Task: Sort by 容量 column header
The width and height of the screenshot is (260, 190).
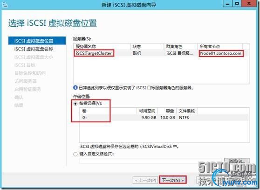Action: pos(167,111)
